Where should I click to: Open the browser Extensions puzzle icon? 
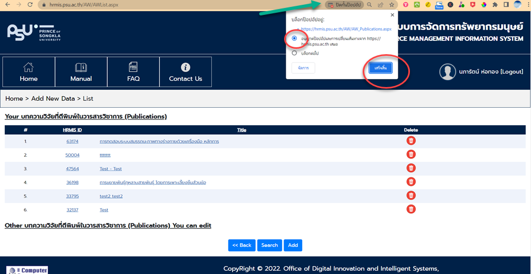[495, 5]
